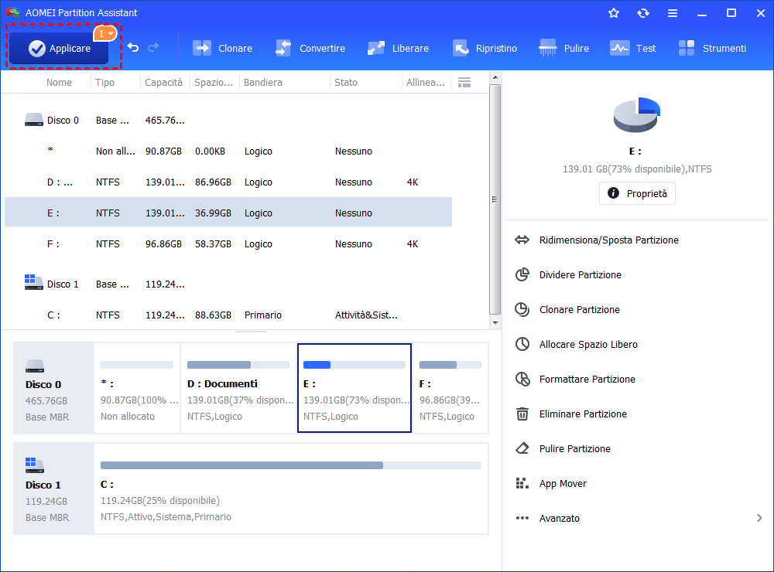774x572 pixels.
Task: Choose Clonare Partizione option
Action: click(580, 310)
